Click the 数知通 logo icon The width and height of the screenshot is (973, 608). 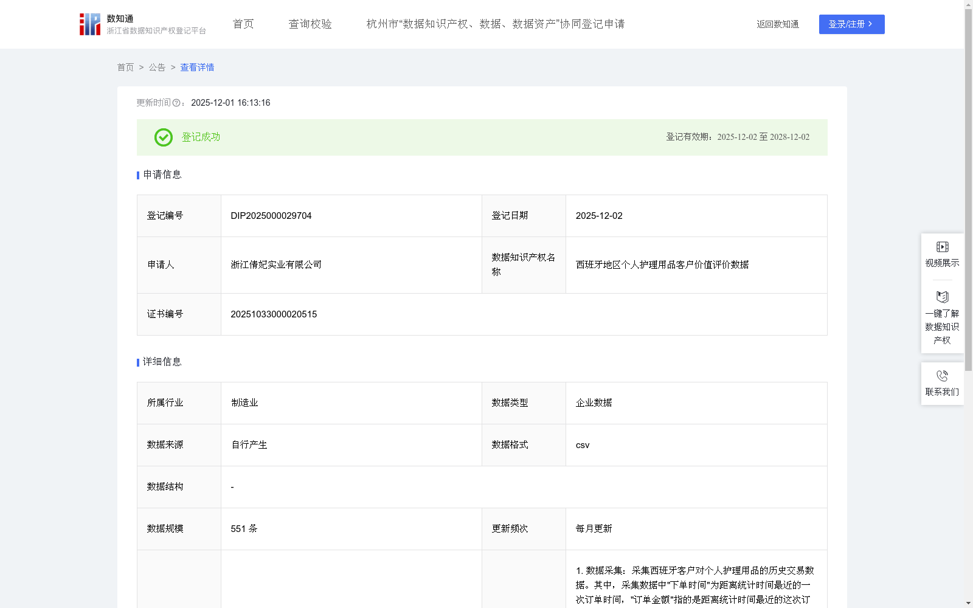pyautogui.click(x=90, y=24)
